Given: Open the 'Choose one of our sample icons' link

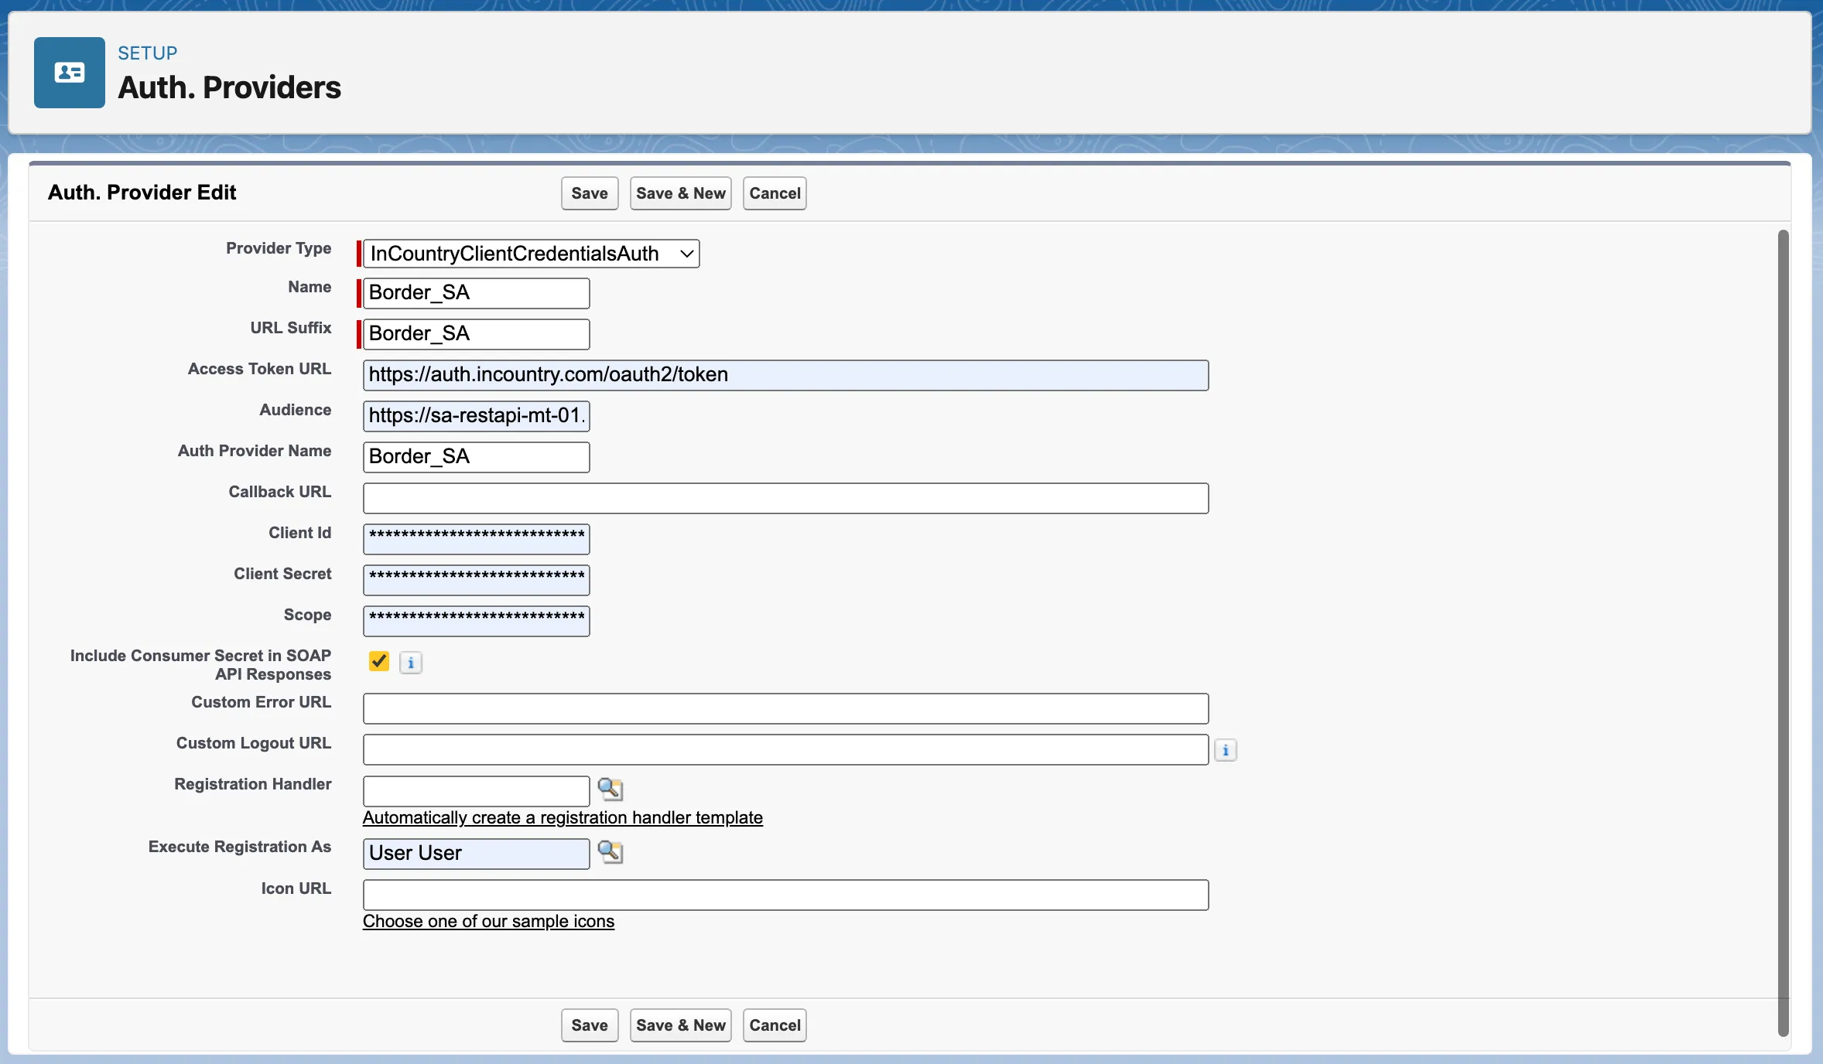Looking at the screenshot, I should [x=488, y=922].
